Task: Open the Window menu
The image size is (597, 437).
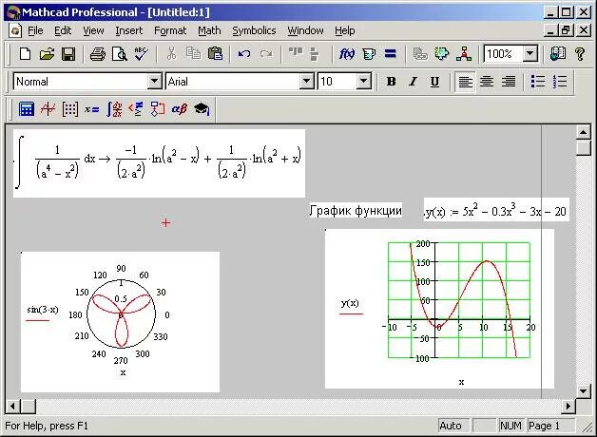Action: (x=305, y=30)
